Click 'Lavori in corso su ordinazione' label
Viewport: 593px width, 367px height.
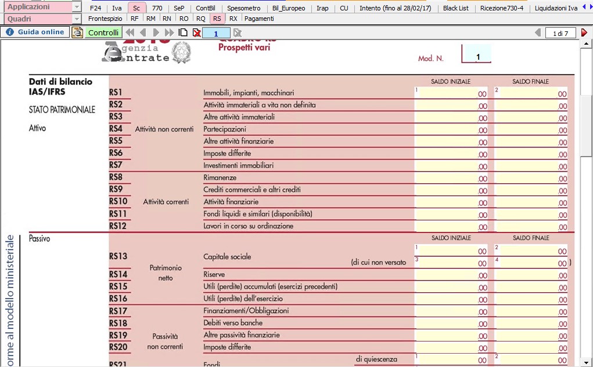248,226
